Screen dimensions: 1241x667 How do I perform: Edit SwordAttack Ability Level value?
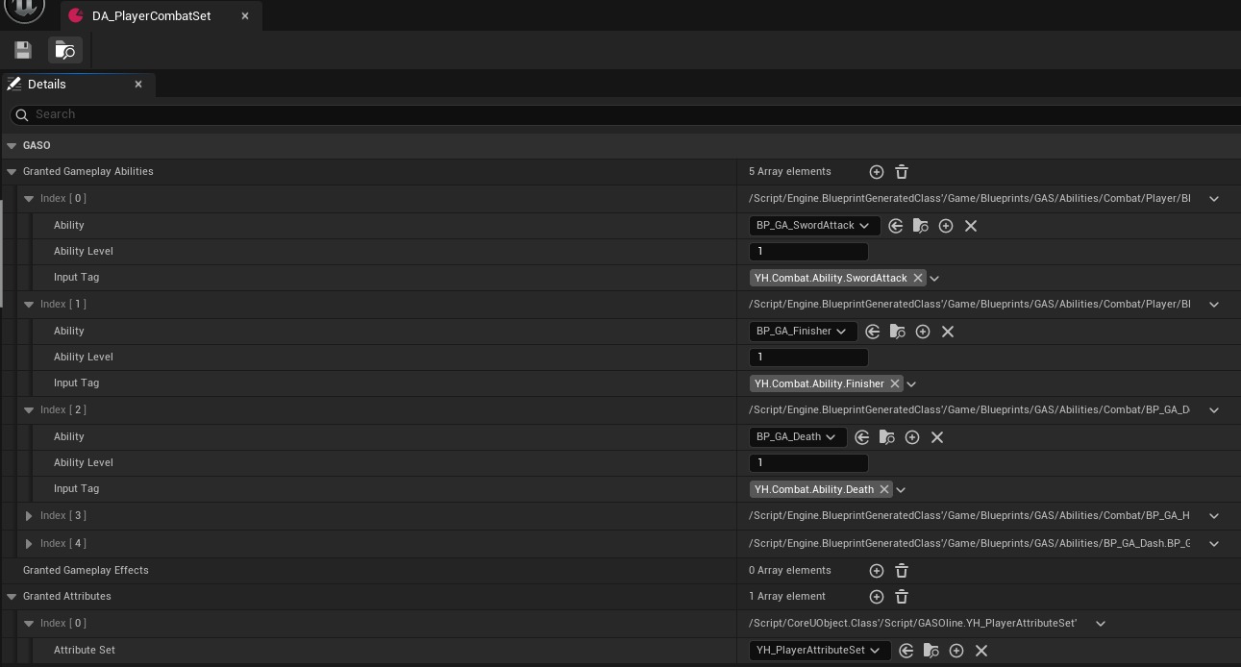[x=808, y=252]
